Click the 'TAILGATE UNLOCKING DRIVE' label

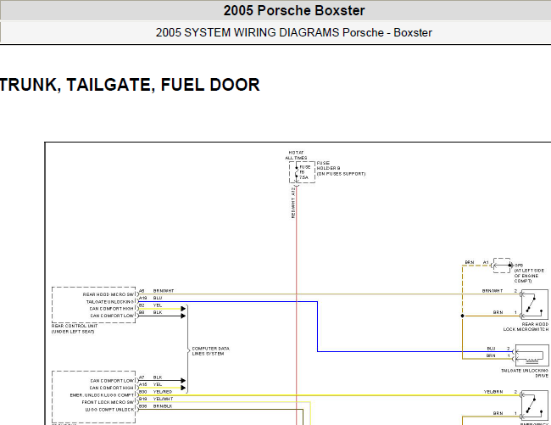pos(525,373)
